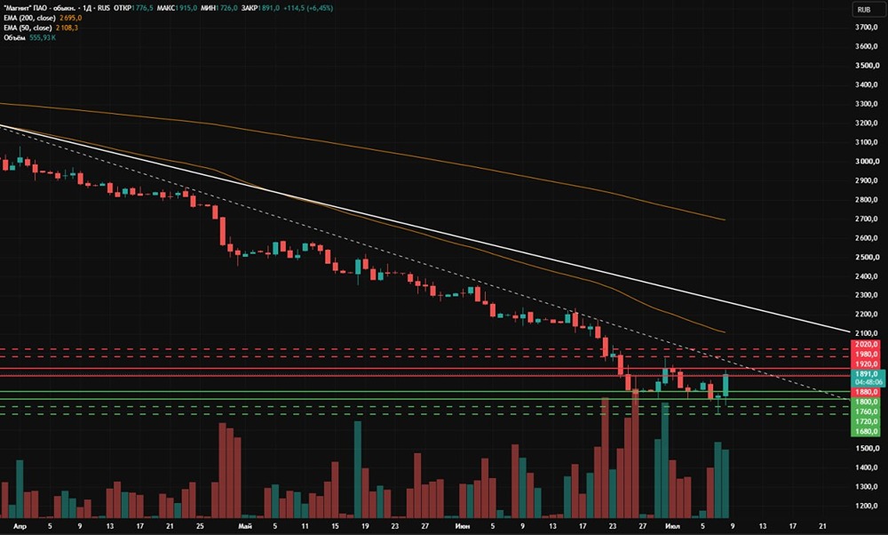888x535 pixels.
Task: Click the Май label on time axis
Action: 245,526
